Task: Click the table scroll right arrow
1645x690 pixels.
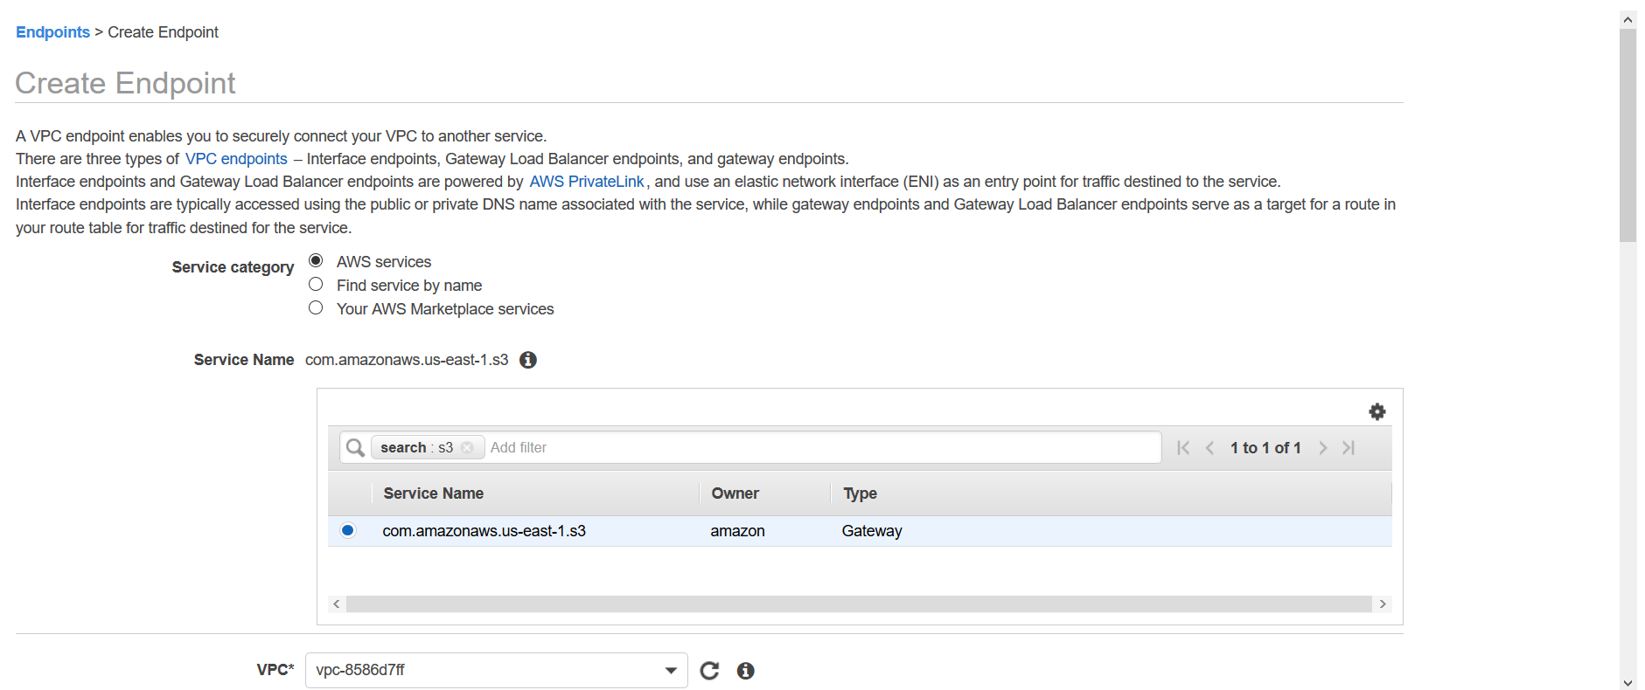Action: (1383, 604)
